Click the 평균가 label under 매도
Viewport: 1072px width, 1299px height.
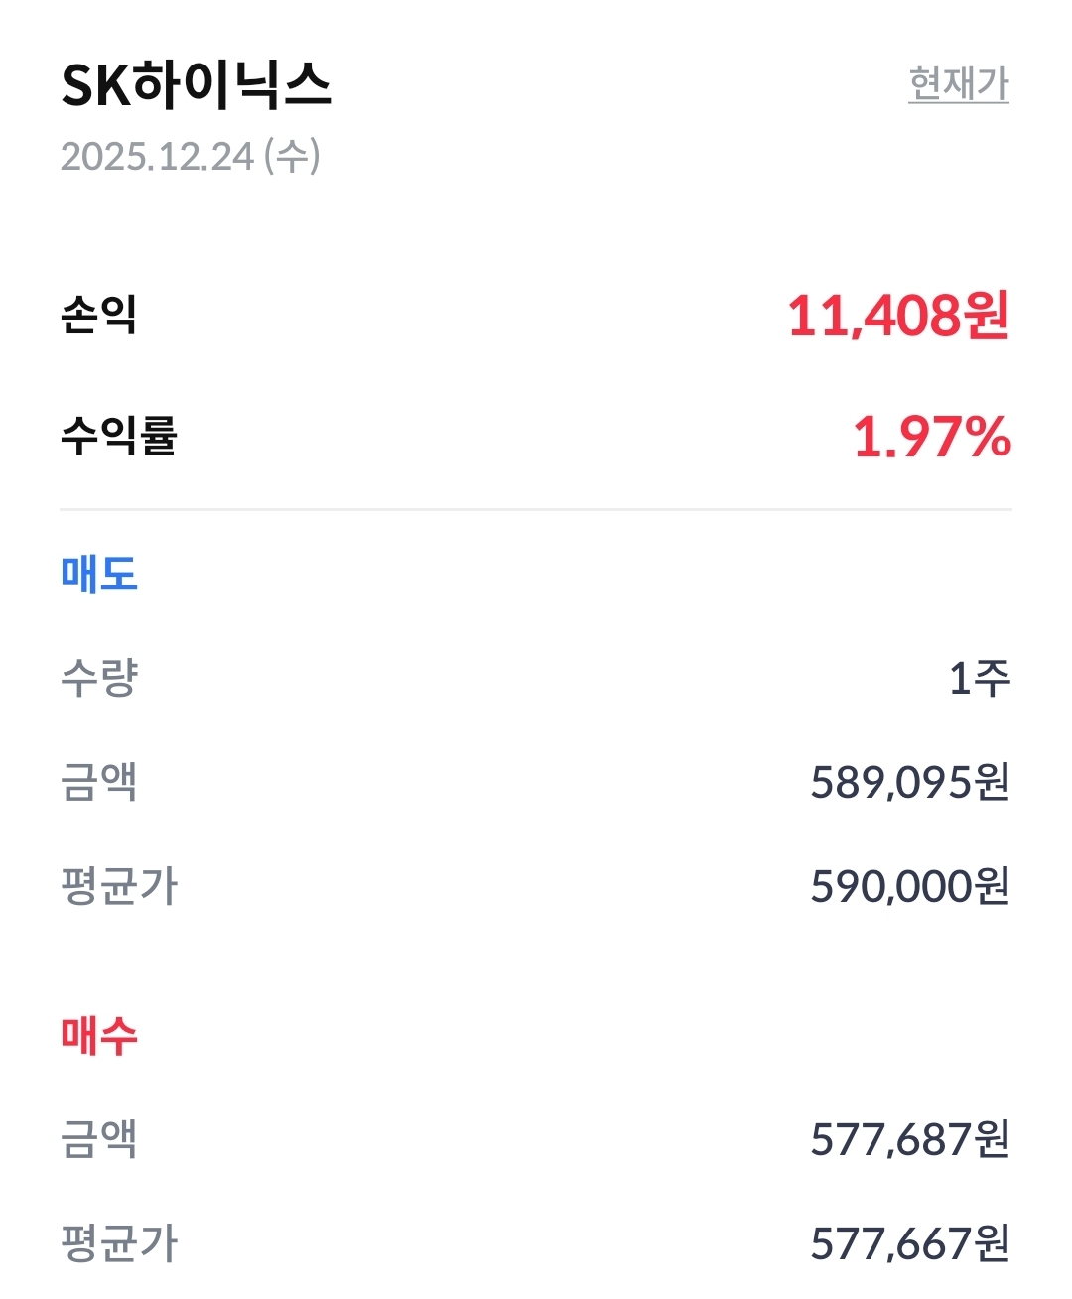(118, 886)
